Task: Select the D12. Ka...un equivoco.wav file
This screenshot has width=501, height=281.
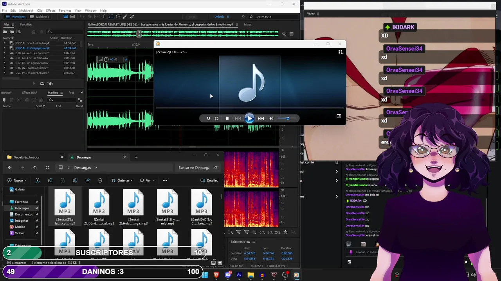Action: click(x=32, y=63)
